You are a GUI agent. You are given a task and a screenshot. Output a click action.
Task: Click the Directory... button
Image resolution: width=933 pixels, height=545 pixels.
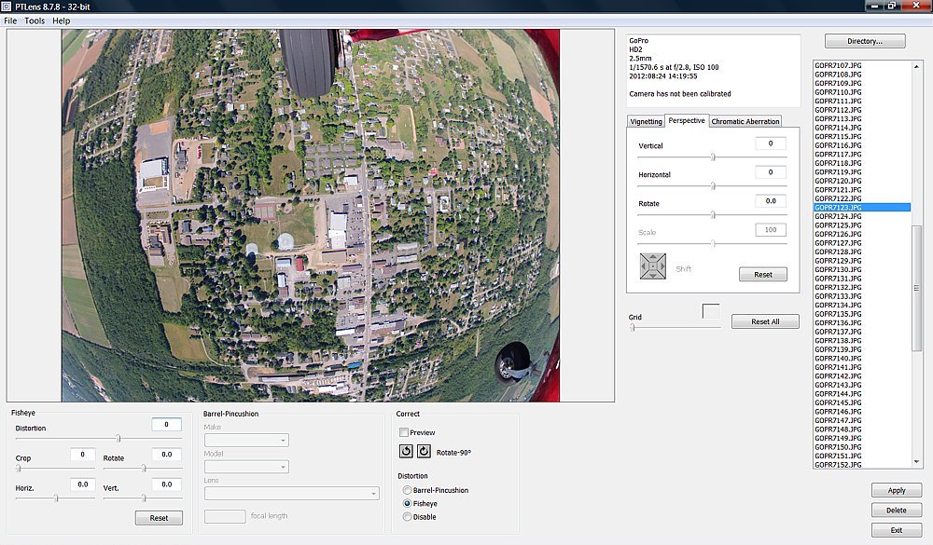pos(865,41)
